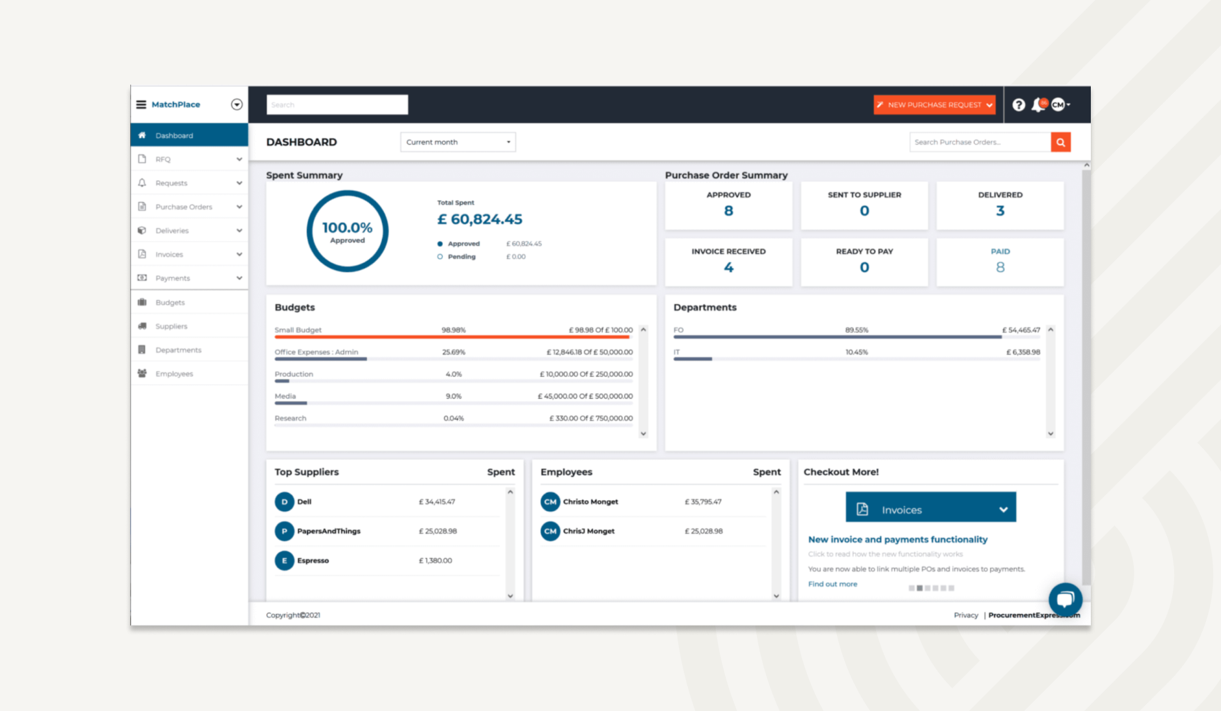
Task: Click the Invoices file icon in sidebar
Action: [x=142, y=254]
